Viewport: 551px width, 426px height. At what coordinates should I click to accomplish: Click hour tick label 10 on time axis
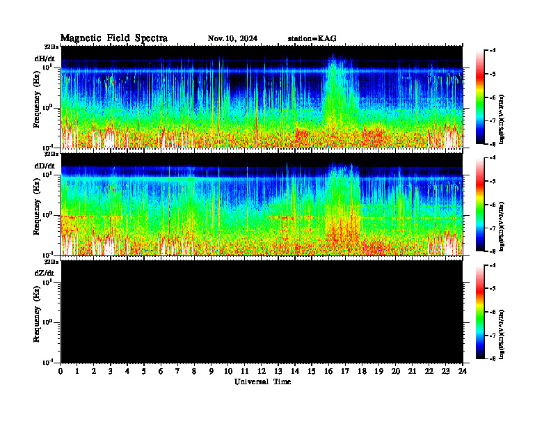(228, 371)
